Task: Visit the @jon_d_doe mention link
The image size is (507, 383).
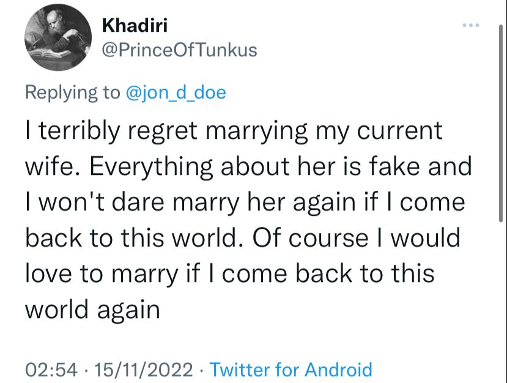Action: (x=176, y=92)
